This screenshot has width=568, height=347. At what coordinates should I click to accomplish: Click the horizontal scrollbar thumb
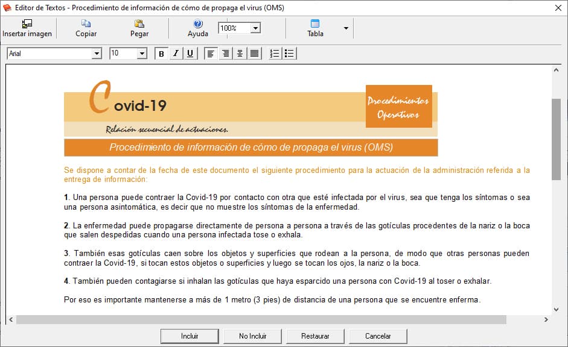tap(261, 319)
